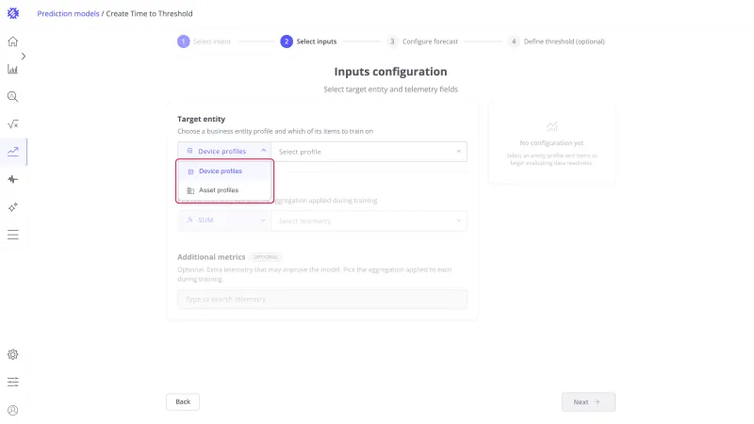Open the user account icon
Screen dimensions: 754x424
click(13, 410)
